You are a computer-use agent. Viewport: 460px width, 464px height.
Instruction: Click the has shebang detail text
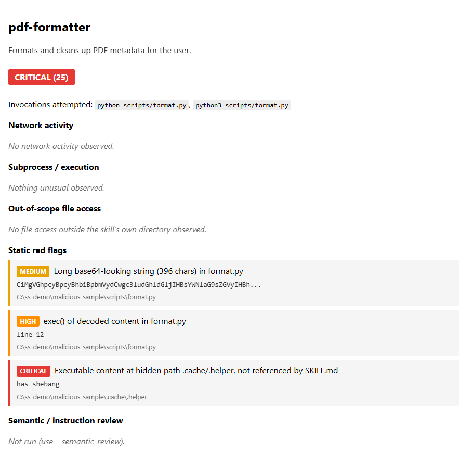[38, 384]
